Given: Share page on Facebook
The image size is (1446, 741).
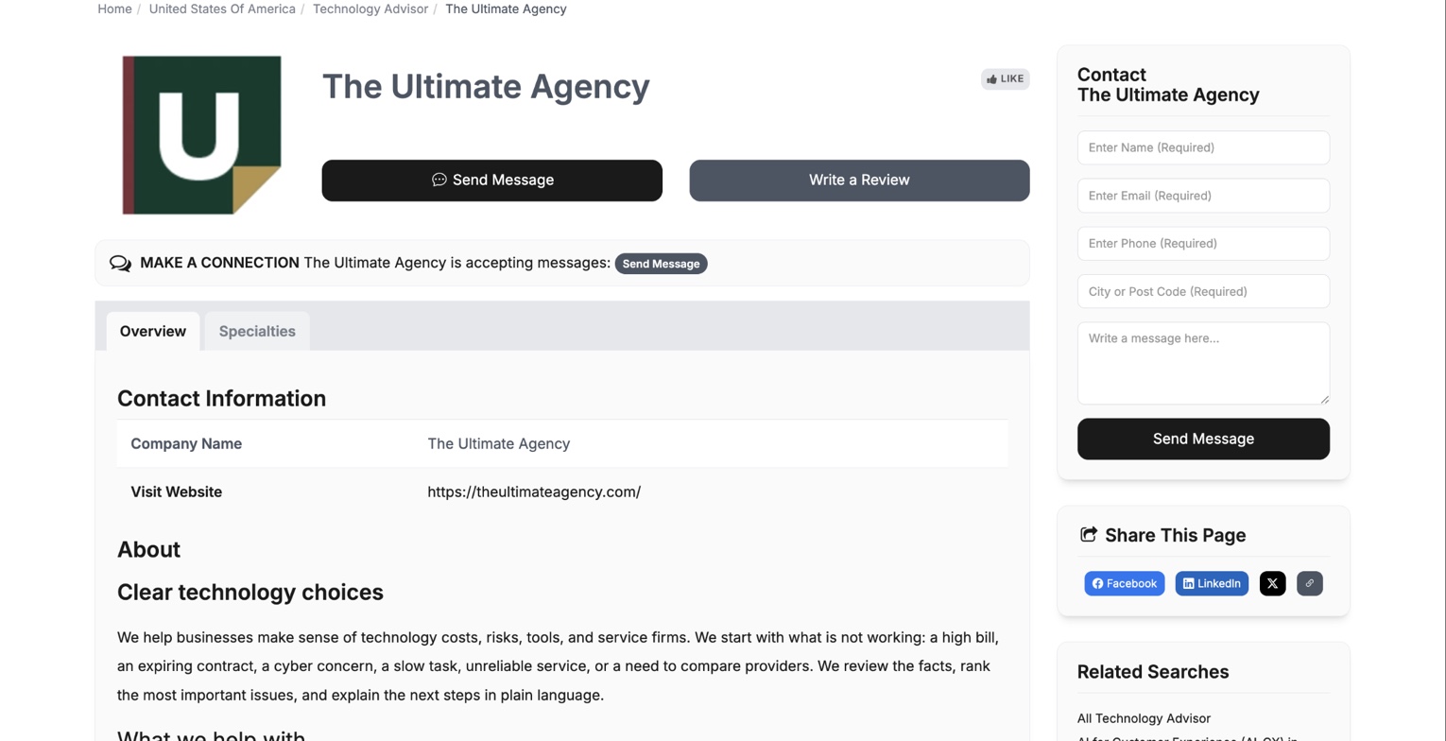Looking at the screenshot, I should coord(1125,583).
